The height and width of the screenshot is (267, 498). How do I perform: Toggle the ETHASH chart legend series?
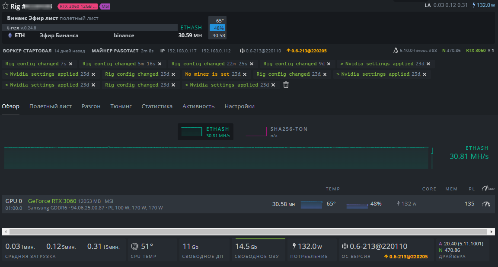(205, 132)
